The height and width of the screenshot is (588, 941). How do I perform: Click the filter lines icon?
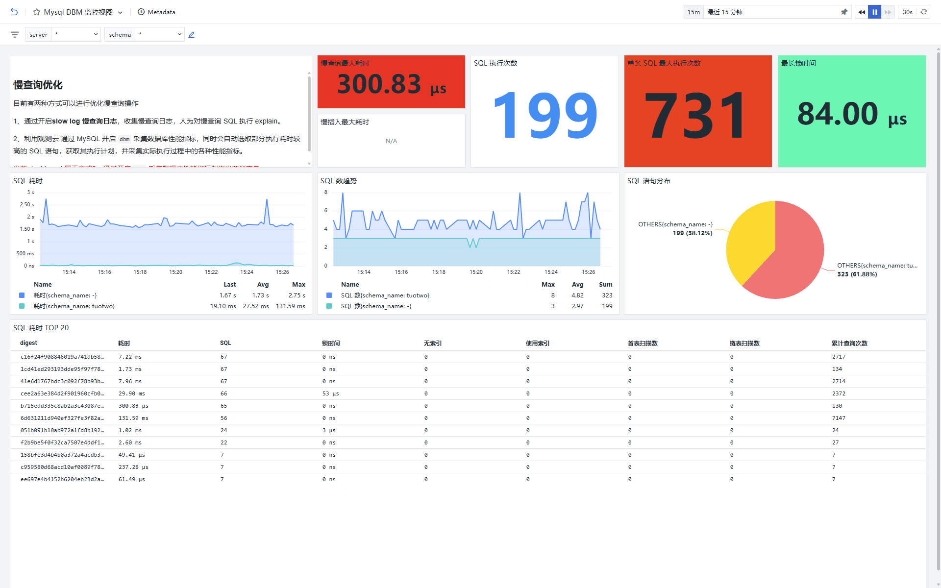tap(15, 34)
